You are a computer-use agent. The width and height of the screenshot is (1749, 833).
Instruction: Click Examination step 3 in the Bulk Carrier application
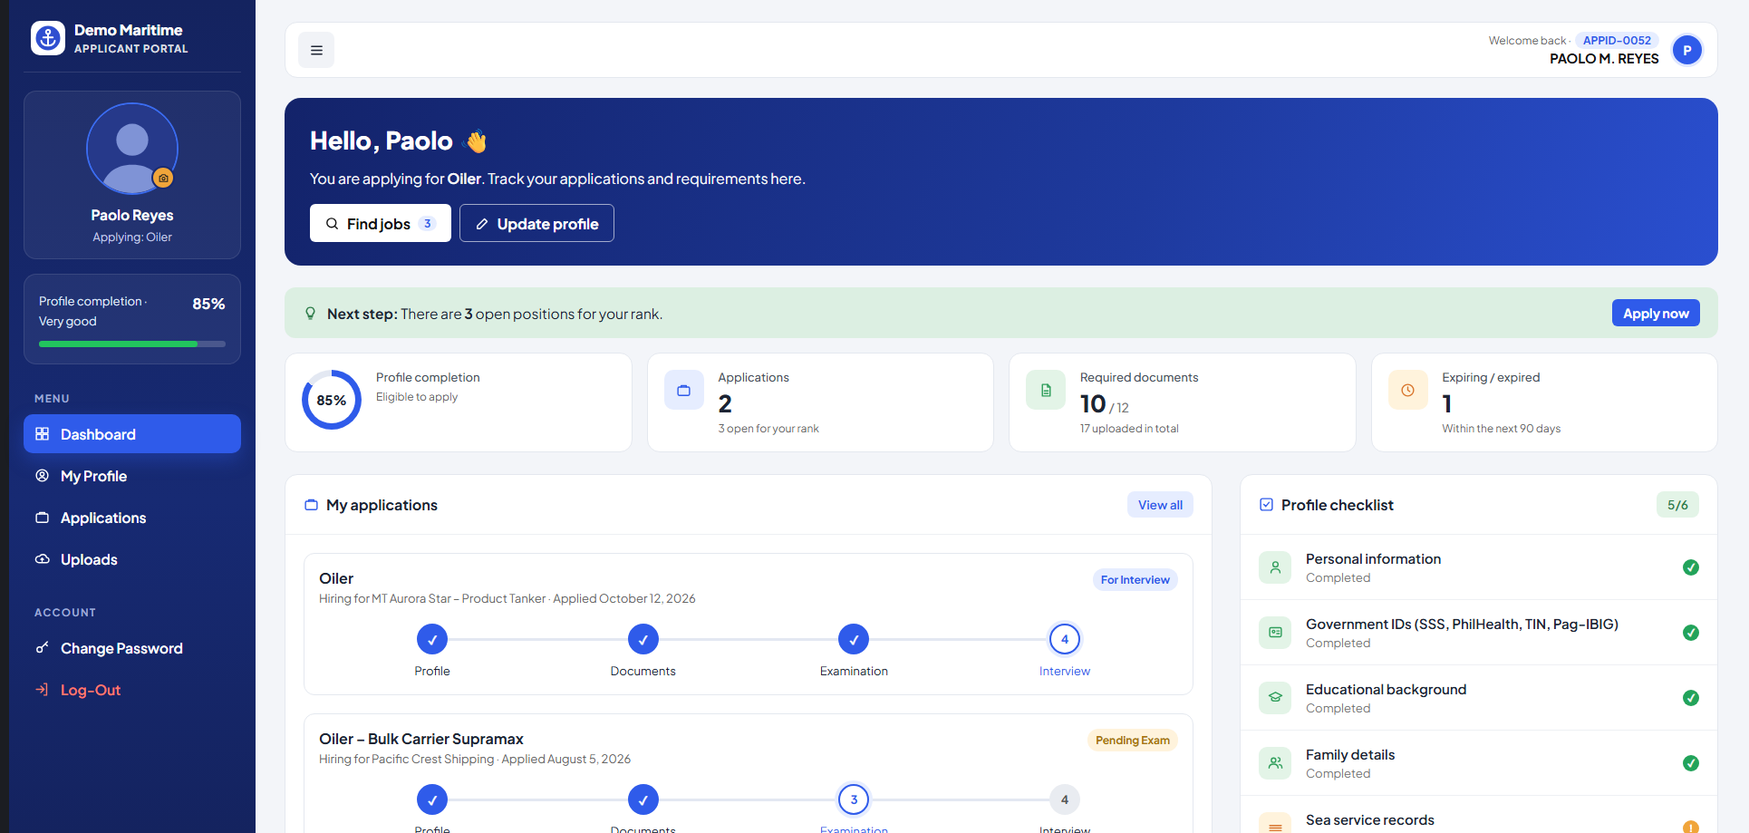854,799
